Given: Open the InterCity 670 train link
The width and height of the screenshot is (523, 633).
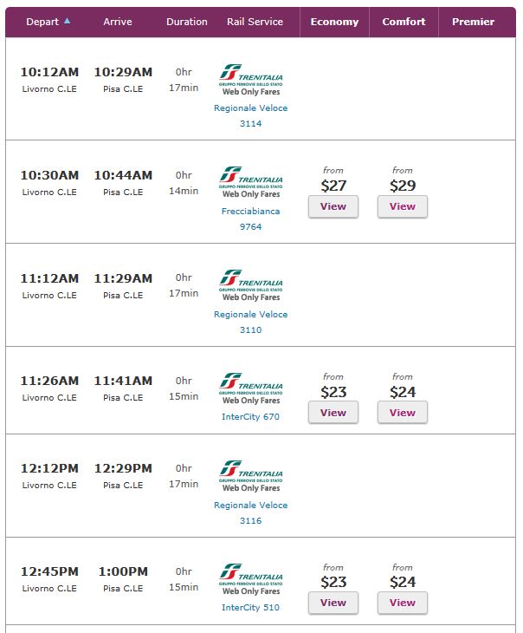Looking at the screenshot, I should 250,417.
